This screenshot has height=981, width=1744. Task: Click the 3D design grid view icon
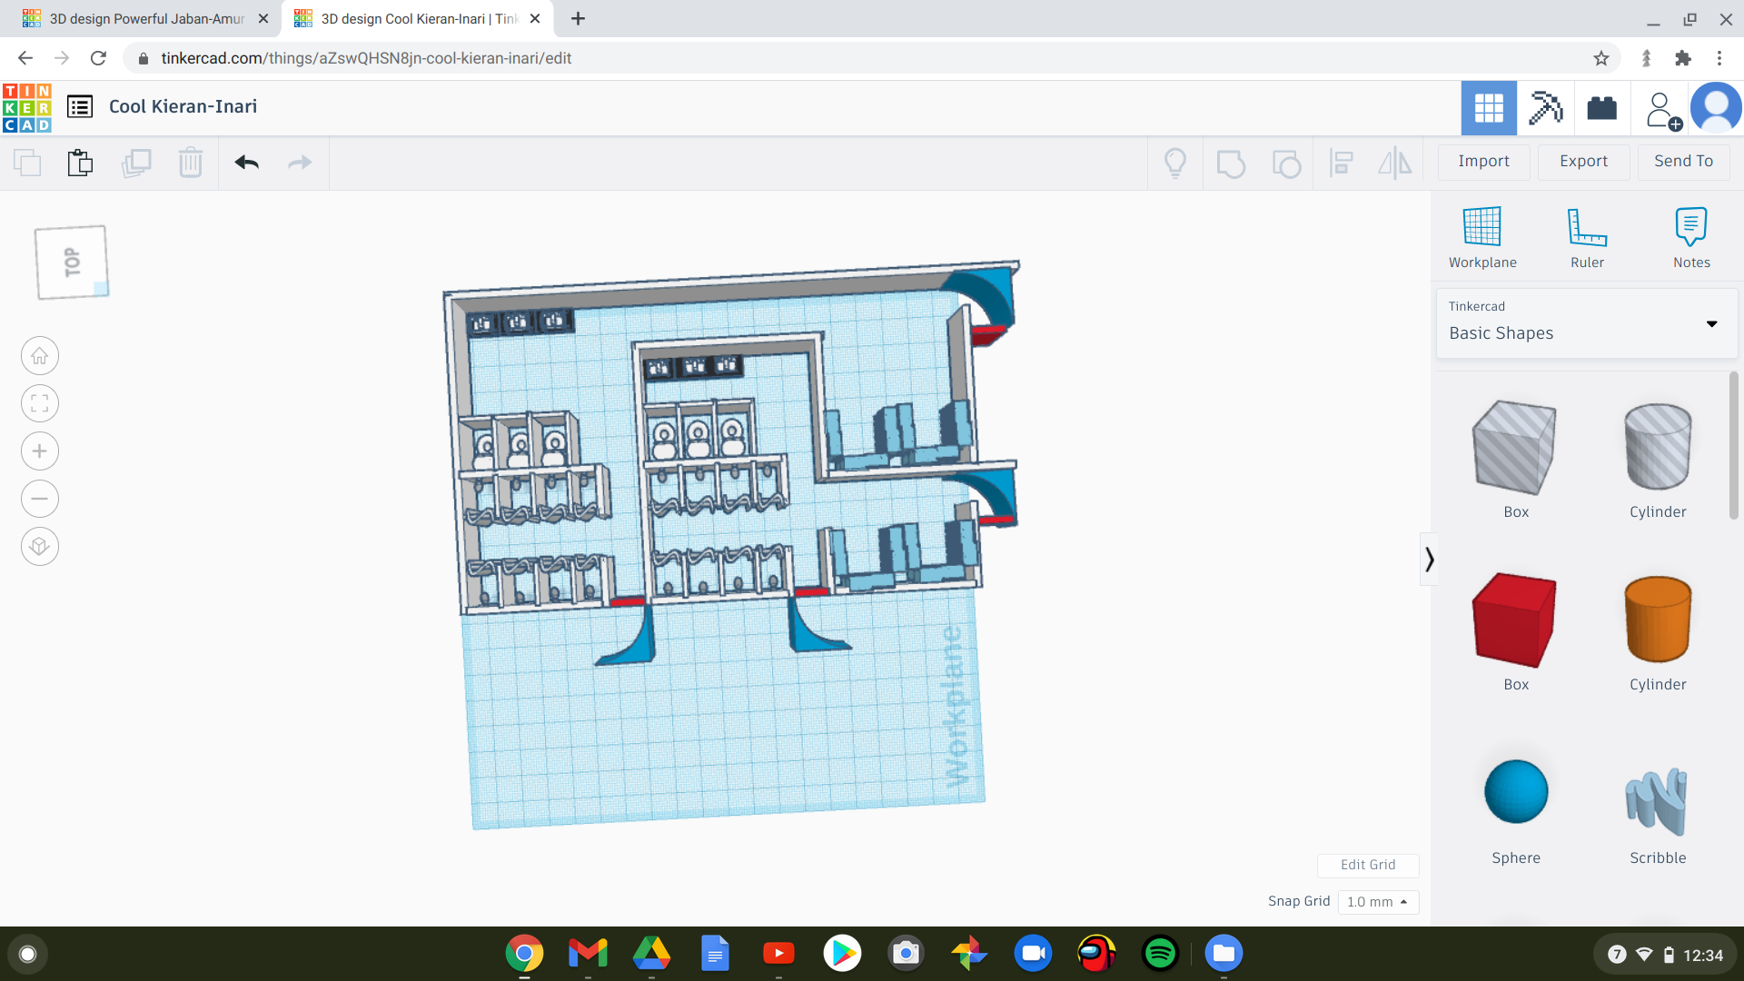[1489, 108]
